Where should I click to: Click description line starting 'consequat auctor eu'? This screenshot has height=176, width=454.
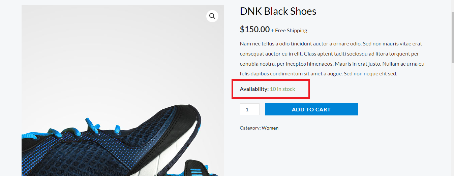tap(329, 54)
